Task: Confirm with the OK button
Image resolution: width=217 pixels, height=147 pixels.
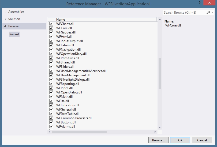Action: [x=180, y=140]
